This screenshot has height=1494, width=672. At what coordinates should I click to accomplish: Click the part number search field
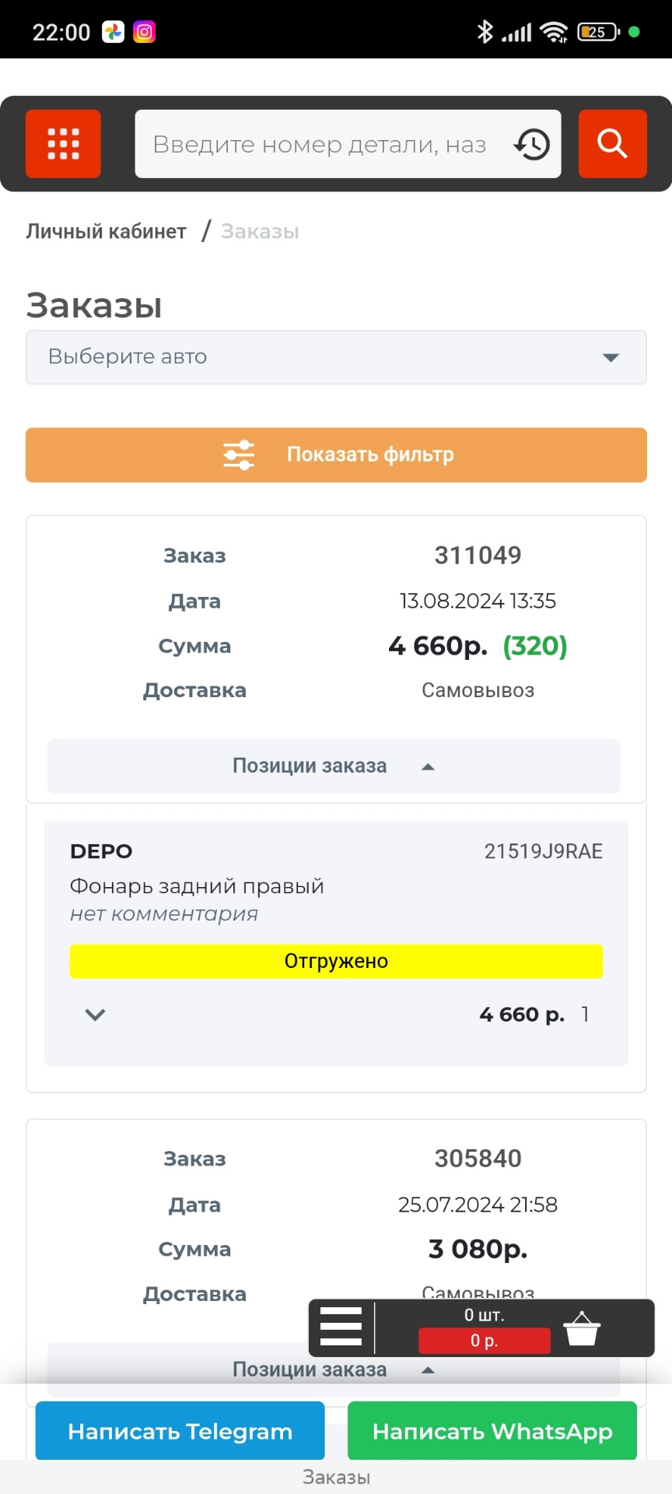319,145
